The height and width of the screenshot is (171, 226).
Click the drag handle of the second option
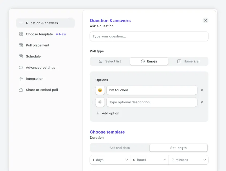tap(92, 102)
